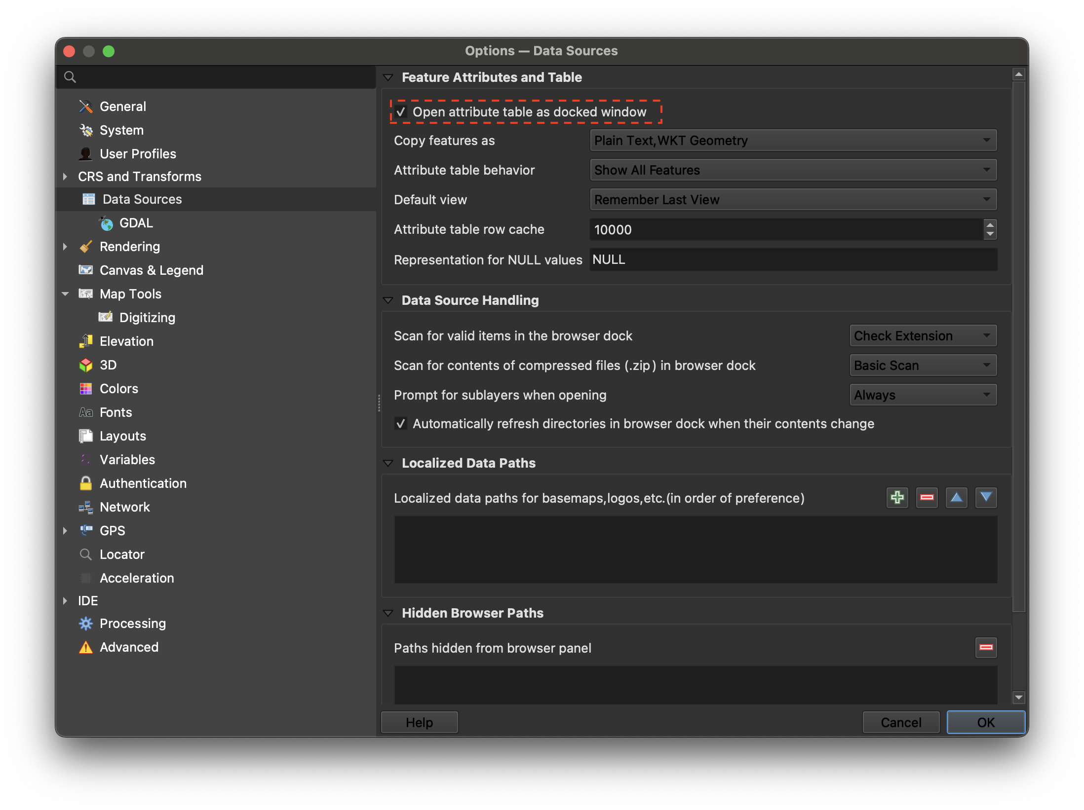Click the green add localized path icon
The width and height of the screenshot is (1084, 810).
point(897,497)
